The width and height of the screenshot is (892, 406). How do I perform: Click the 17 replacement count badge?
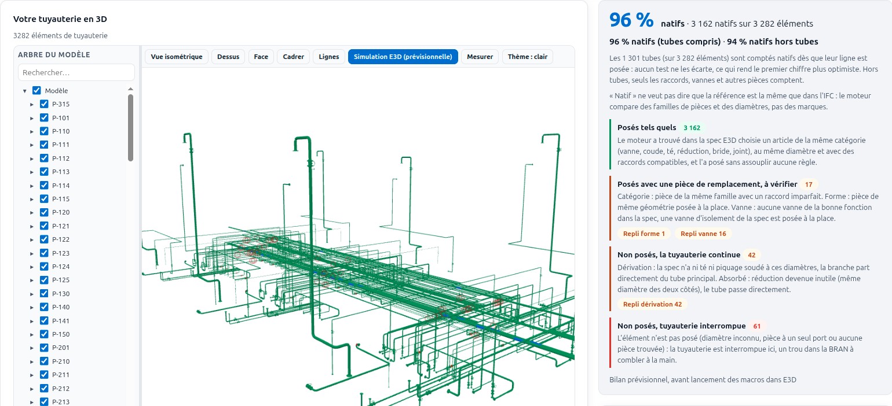809,184
